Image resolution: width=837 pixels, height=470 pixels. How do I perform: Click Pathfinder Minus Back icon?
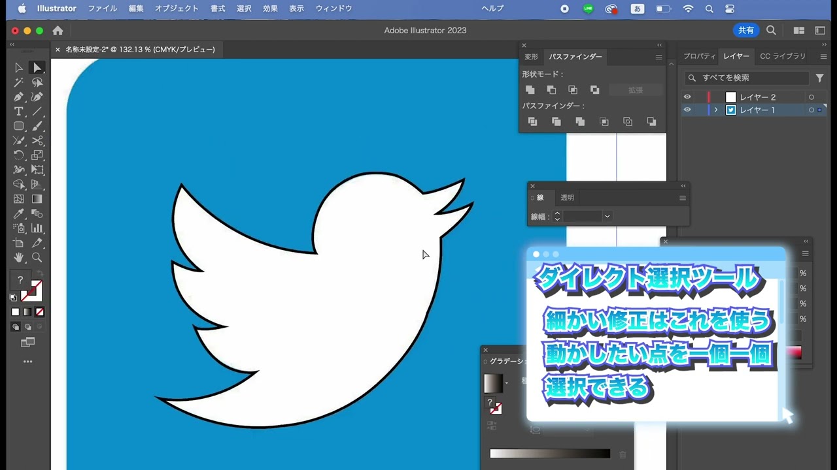tap(651, 121)
